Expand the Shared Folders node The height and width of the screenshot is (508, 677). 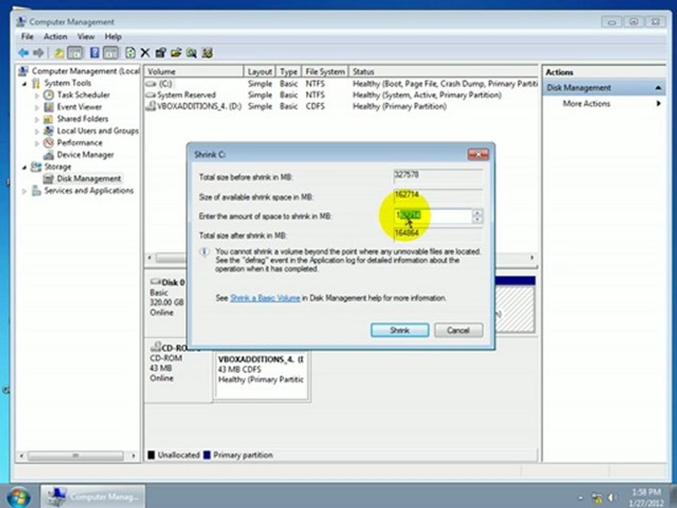pyautogui.click(x=37, y=119)
